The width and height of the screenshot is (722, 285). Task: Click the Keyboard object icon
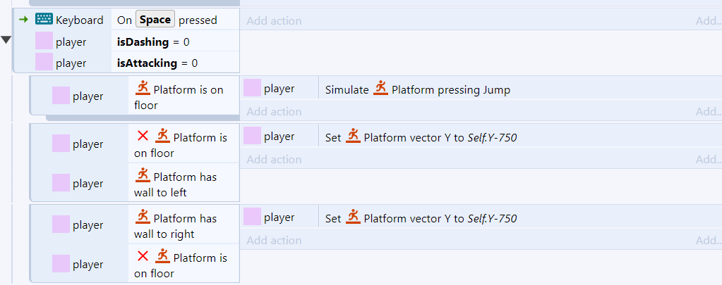pyautogui.click(x=44, y=20)
